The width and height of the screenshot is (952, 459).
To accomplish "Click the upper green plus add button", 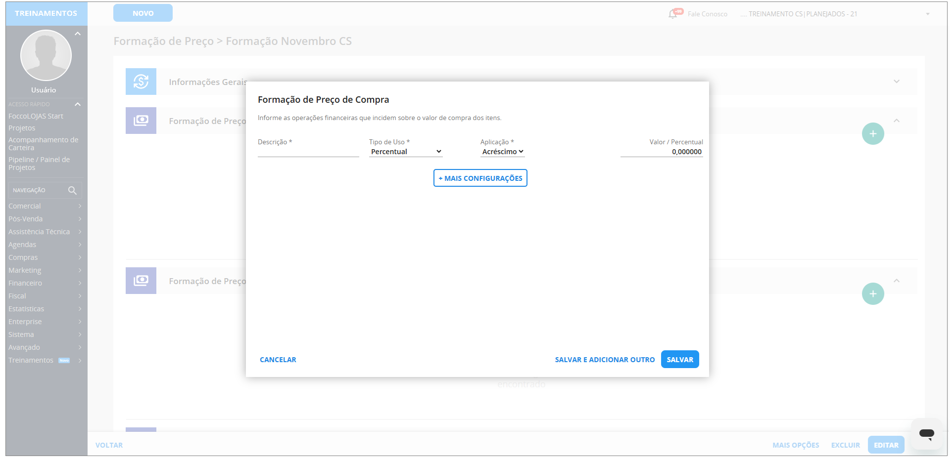I will (873, 134).
